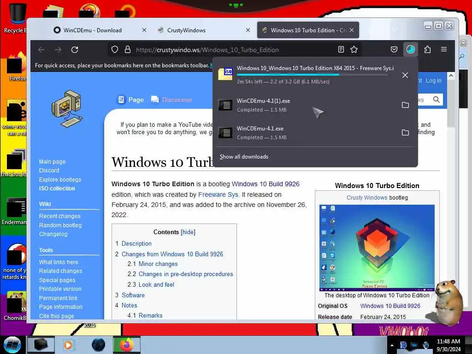
Task: Open Random bootleg in sidebar
Action: click(60, 225)
